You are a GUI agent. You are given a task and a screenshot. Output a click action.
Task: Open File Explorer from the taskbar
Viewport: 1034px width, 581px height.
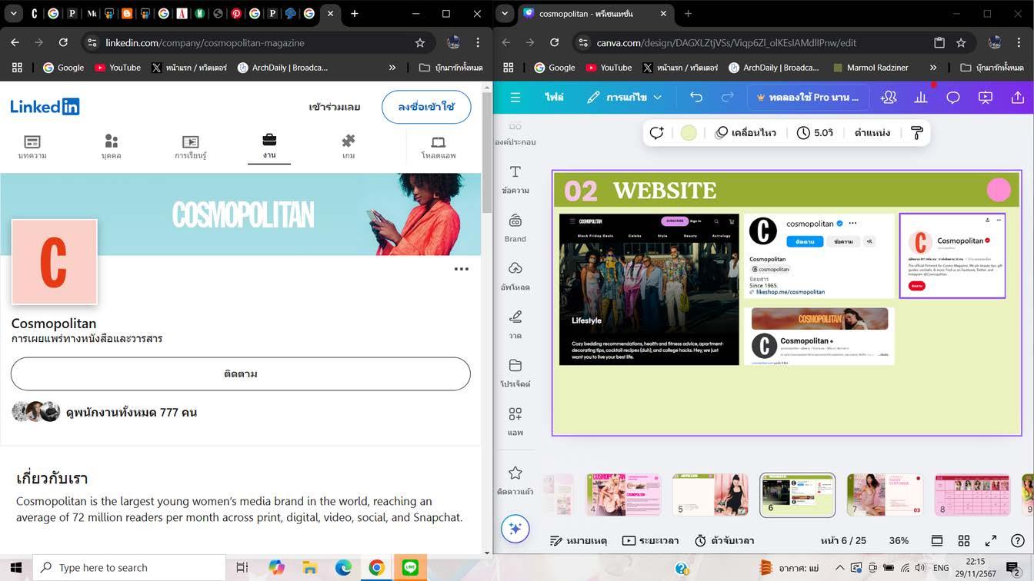pyautogui.click(x=310, y=568)
